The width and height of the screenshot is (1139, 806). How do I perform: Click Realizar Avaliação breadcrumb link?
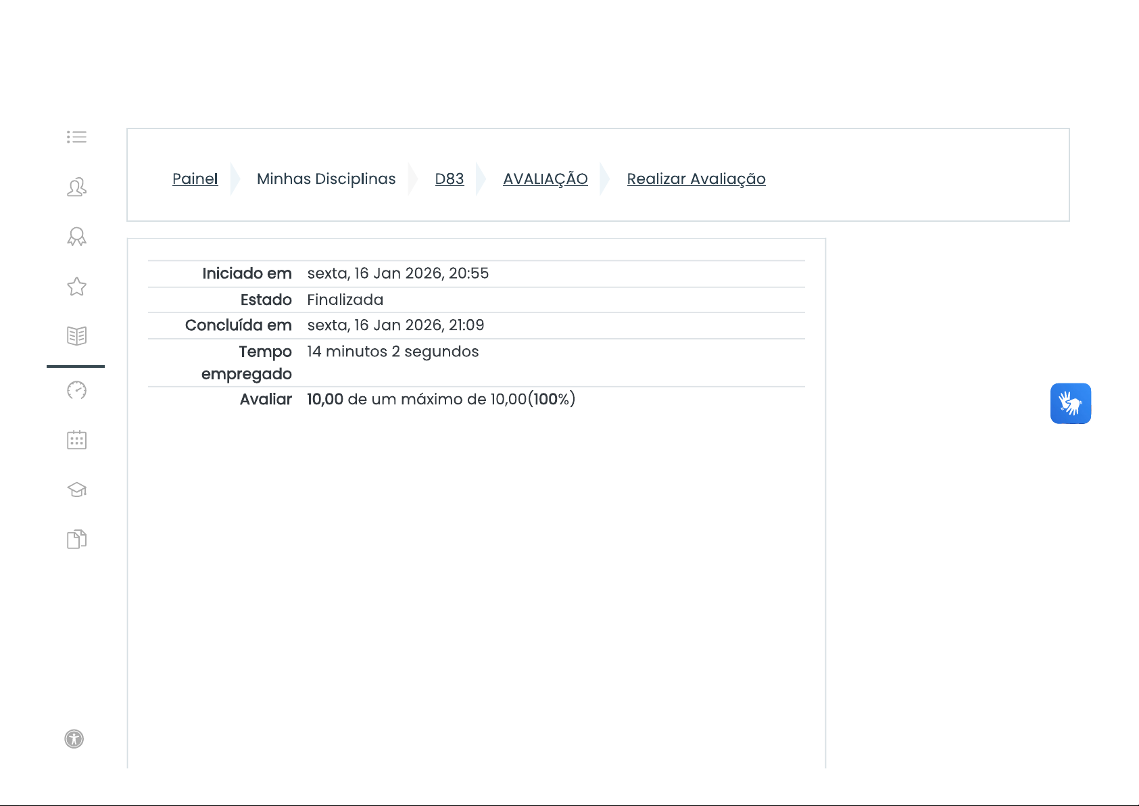(696, 179)
